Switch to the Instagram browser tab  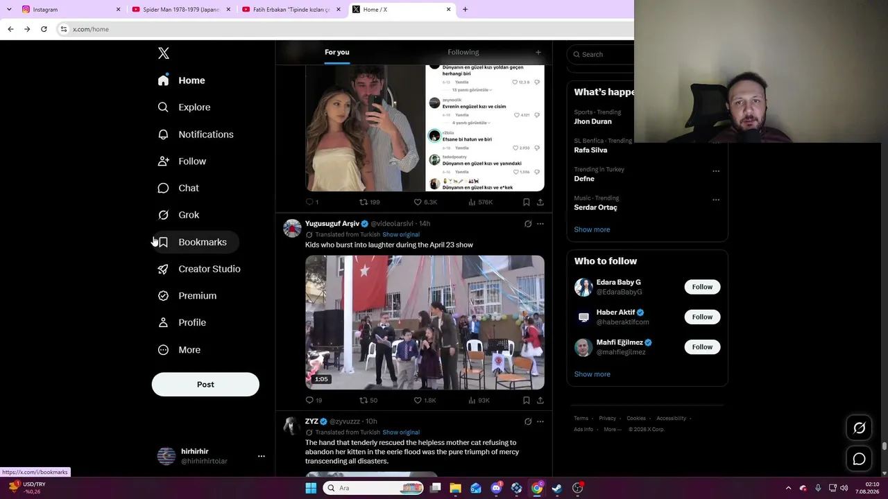69,10
